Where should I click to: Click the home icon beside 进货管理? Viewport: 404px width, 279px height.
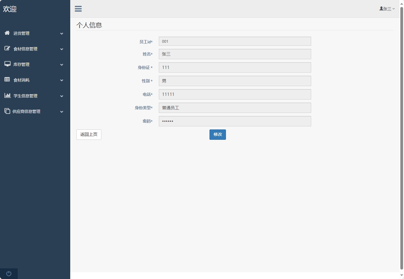(7, 33)
